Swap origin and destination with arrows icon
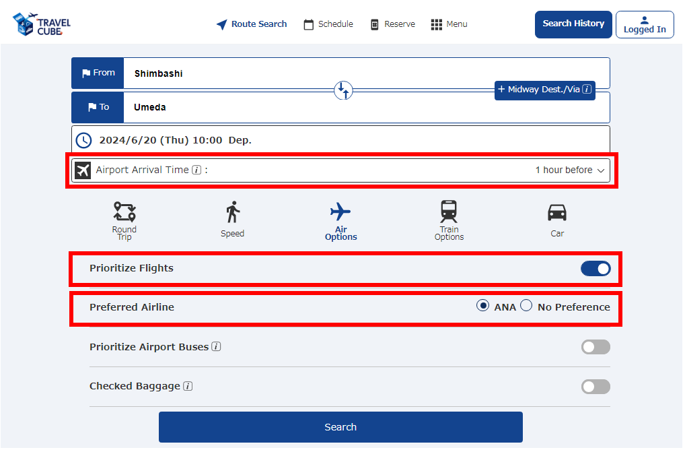Image resolution: width=685 pixels, height=450 pixels. (x=343, y=90)
